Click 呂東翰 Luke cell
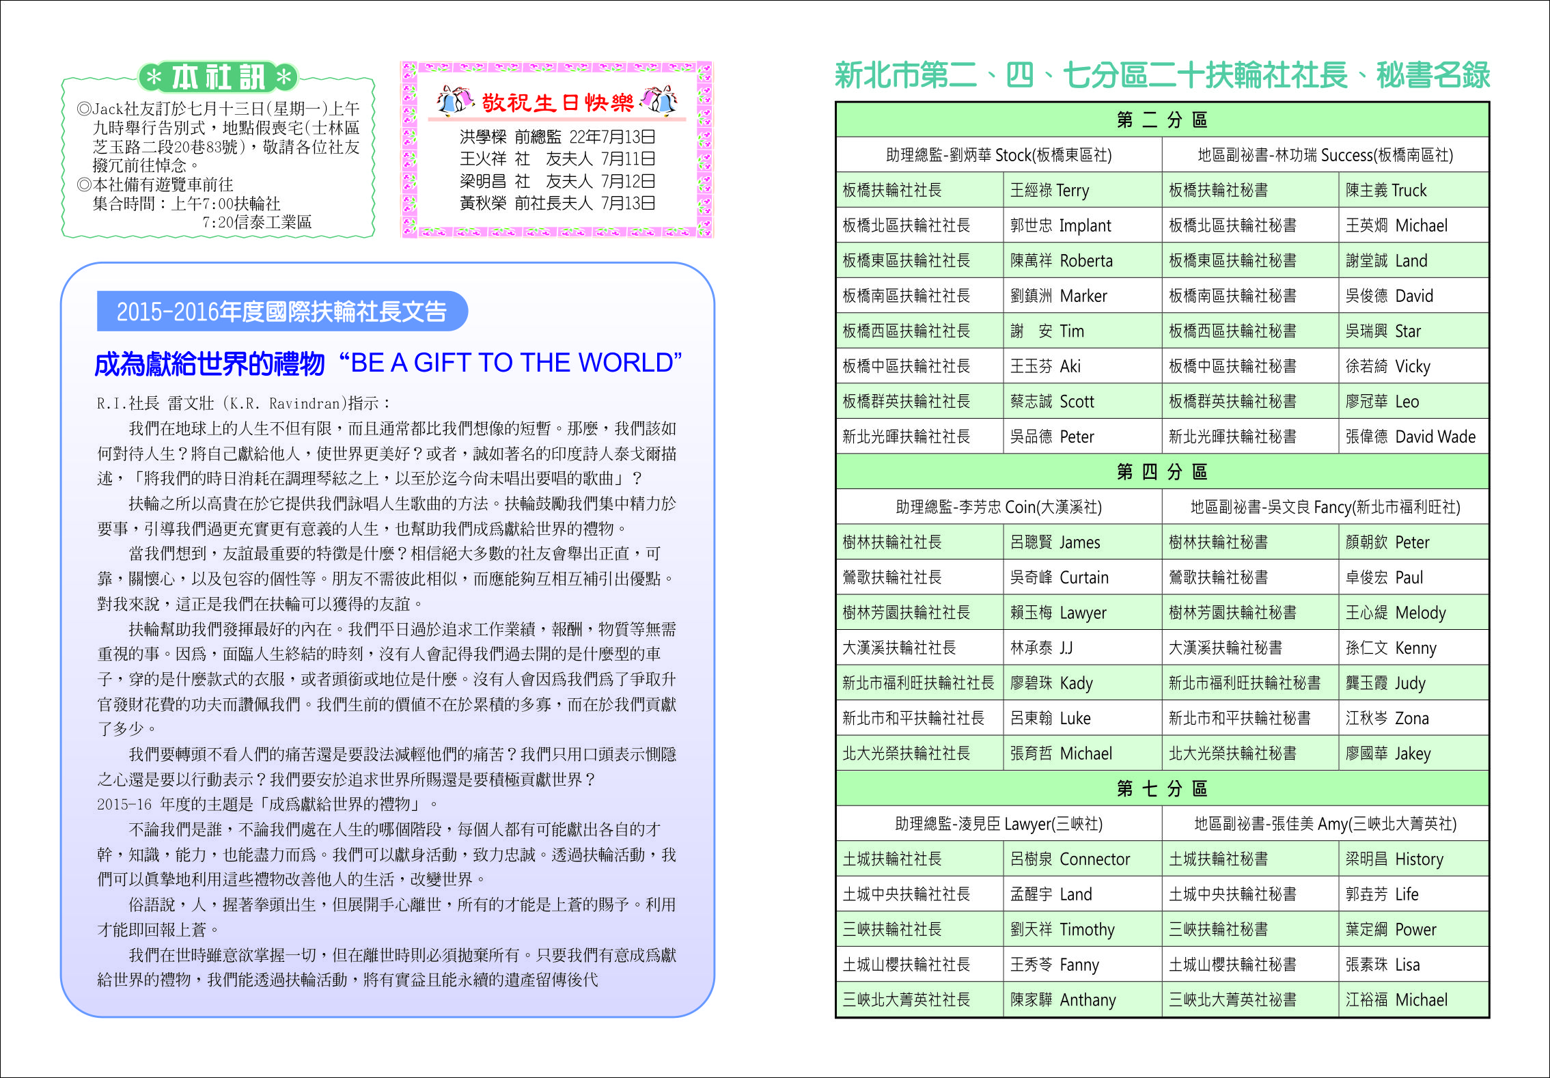This screenshot has height=1078, width=1550. point(1082,718)
